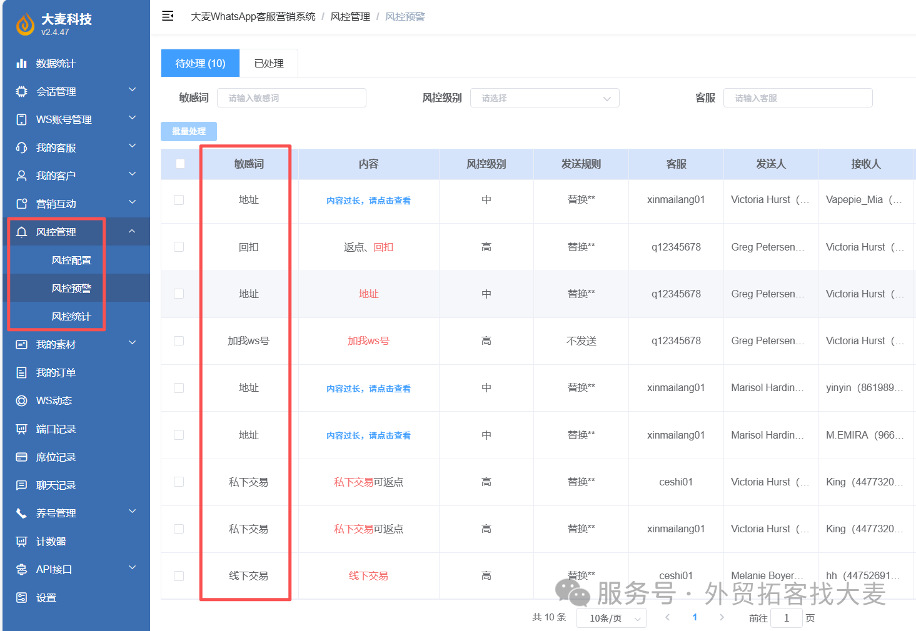Click the 营销互动 icon
Viewport: 916px width, 631px height.
tap(21, 204)
